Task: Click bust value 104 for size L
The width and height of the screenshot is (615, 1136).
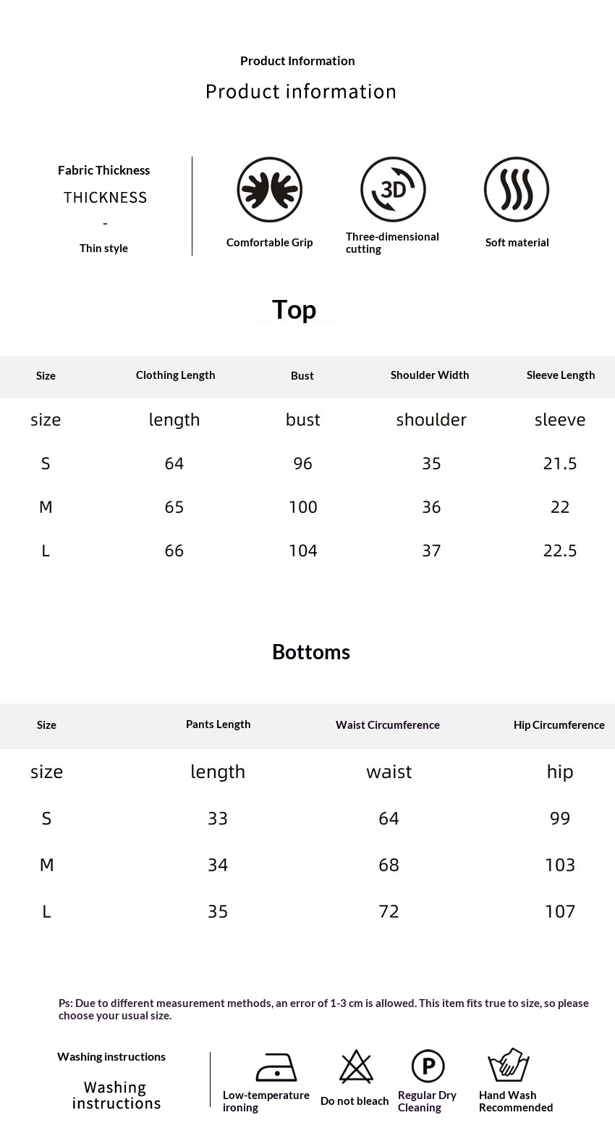Action: (x=303, y=551)
